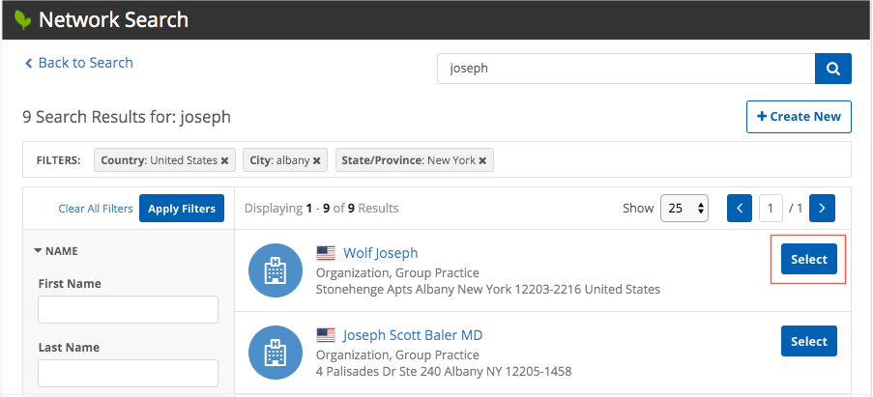
Task: Remove the City: albany filter
Action: coord(319,160)
